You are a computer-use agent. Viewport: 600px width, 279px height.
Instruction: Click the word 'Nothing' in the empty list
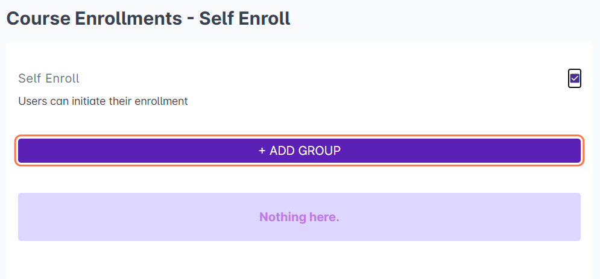click(282, 217)
